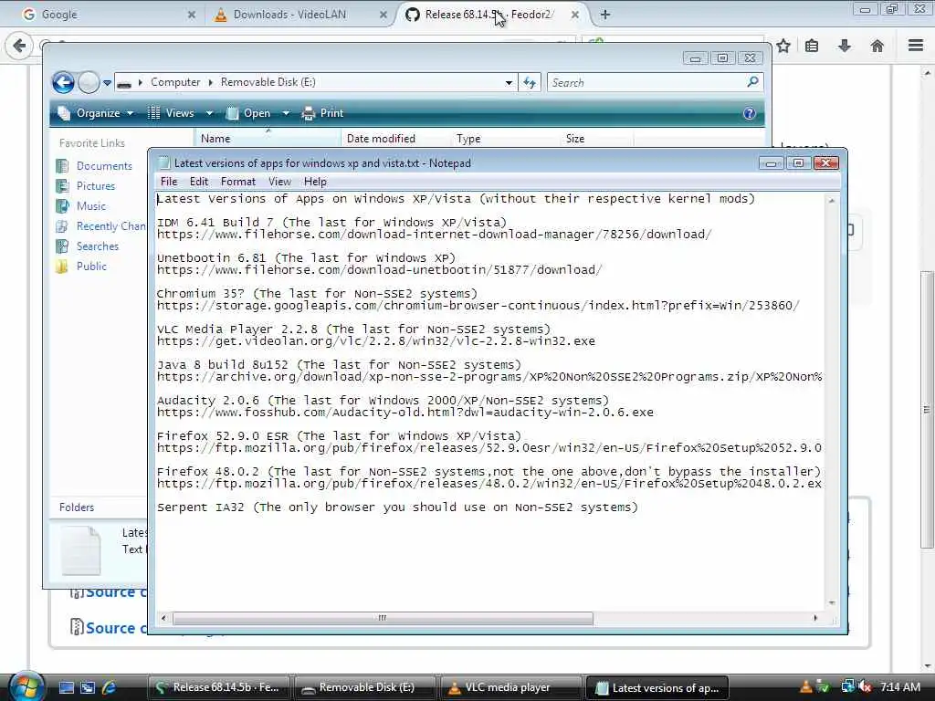Viewport: 935px width, 701px height.
Task: Open the Edit menu in Notepad
Action: pyautogui.click(x=198, y=182)
